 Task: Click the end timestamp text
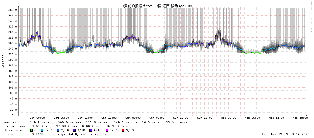coord(281,134)
